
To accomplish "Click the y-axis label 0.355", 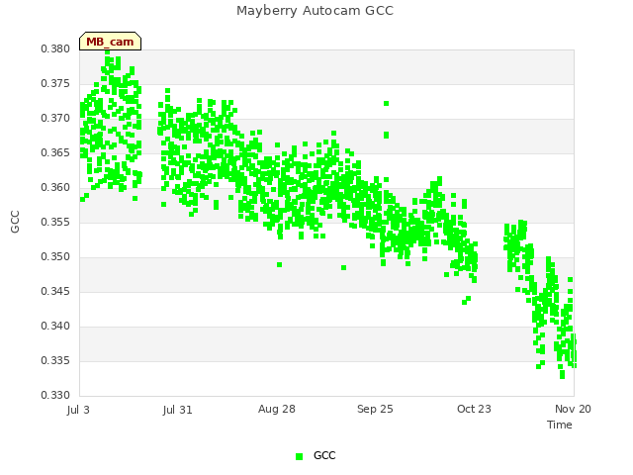I will (55, 222).
